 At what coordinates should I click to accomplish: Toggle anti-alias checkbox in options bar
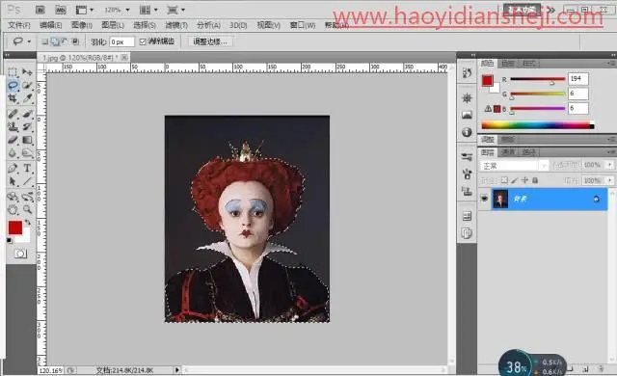[x=143, y=41]
